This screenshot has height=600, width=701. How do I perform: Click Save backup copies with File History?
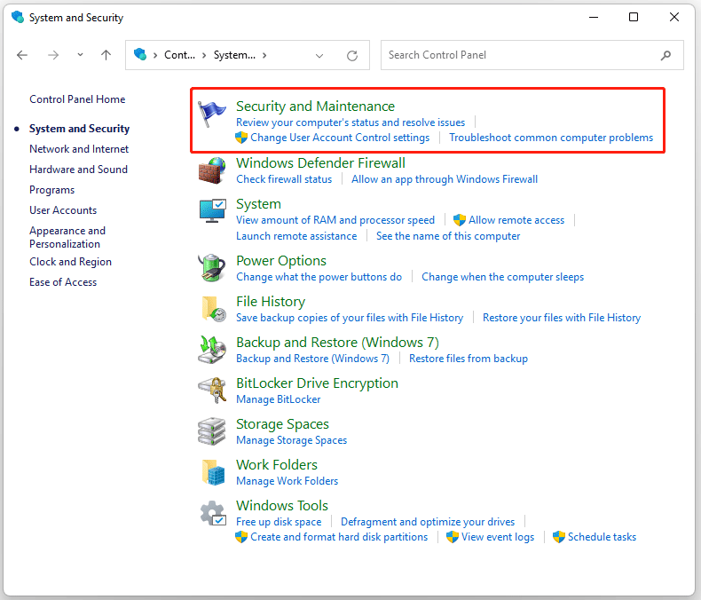click(350, 318)
